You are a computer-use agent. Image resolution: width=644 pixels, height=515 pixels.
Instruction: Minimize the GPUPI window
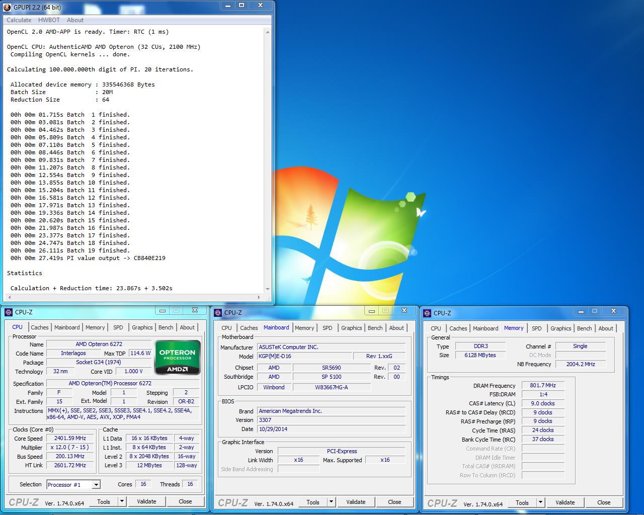227,5
